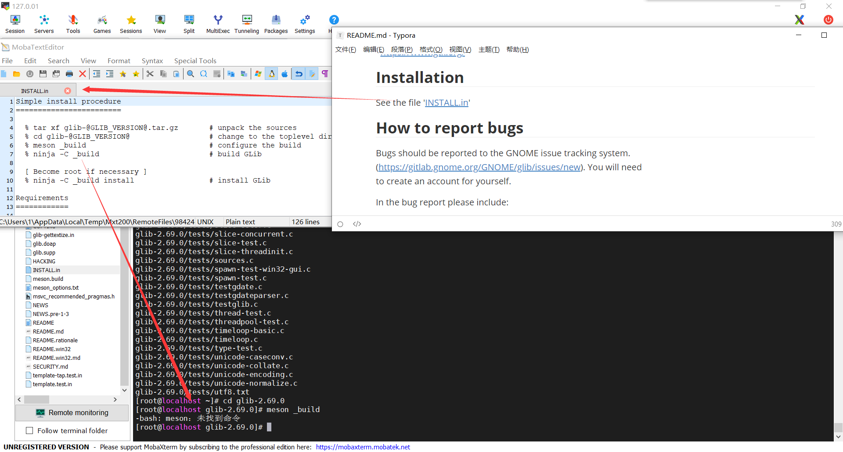Screen dimensions: 843x452
Task: Click the Split terminal icon
Action: [189, 24]
